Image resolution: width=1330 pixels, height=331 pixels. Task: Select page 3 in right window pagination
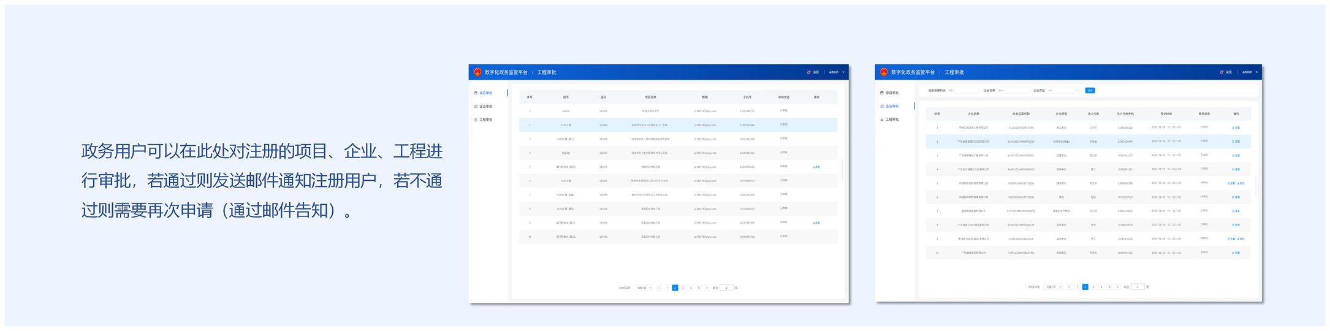click(x=1093, y=287)
